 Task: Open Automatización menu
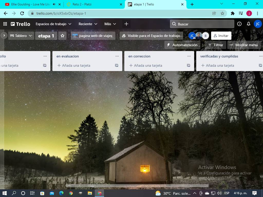(x=182, y=45)
